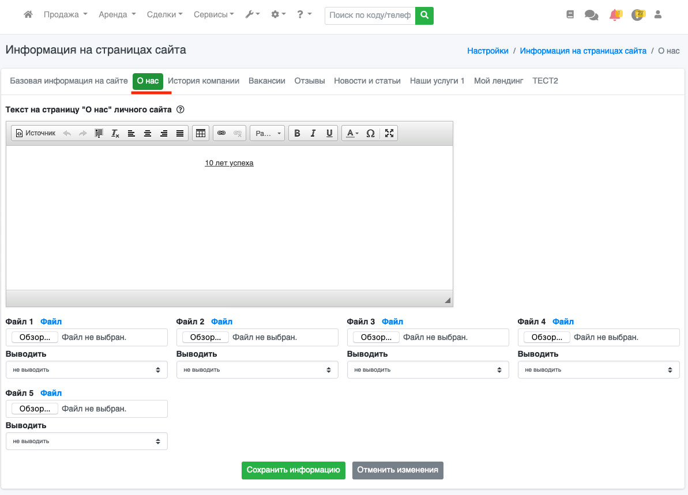Screen dimensions: 688x495
Task: Insert a special character (Omega icon)
Action: [371, 133]
